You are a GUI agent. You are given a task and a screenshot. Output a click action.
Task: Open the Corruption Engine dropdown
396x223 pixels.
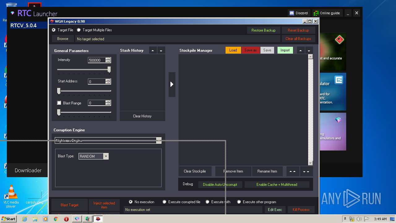point(159,140)
